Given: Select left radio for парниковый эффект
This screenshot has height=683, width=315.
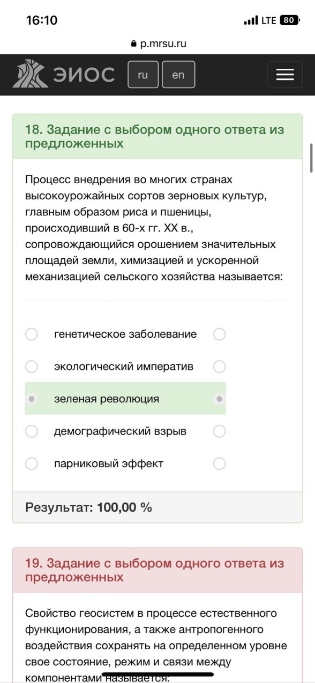Looking at the screenshot, I should point(32,463).
